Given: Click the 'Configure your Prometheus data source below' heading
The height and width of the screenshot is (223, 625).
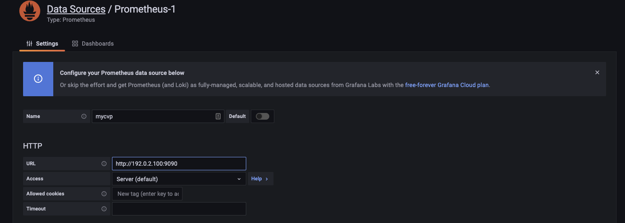Looking at the screenshot, I should coord(122,73).
